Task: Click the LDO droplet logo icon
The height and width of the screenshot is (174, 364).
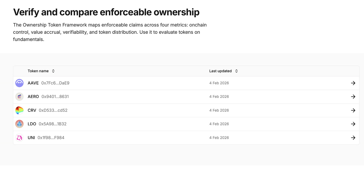Action: click(19, 124)
